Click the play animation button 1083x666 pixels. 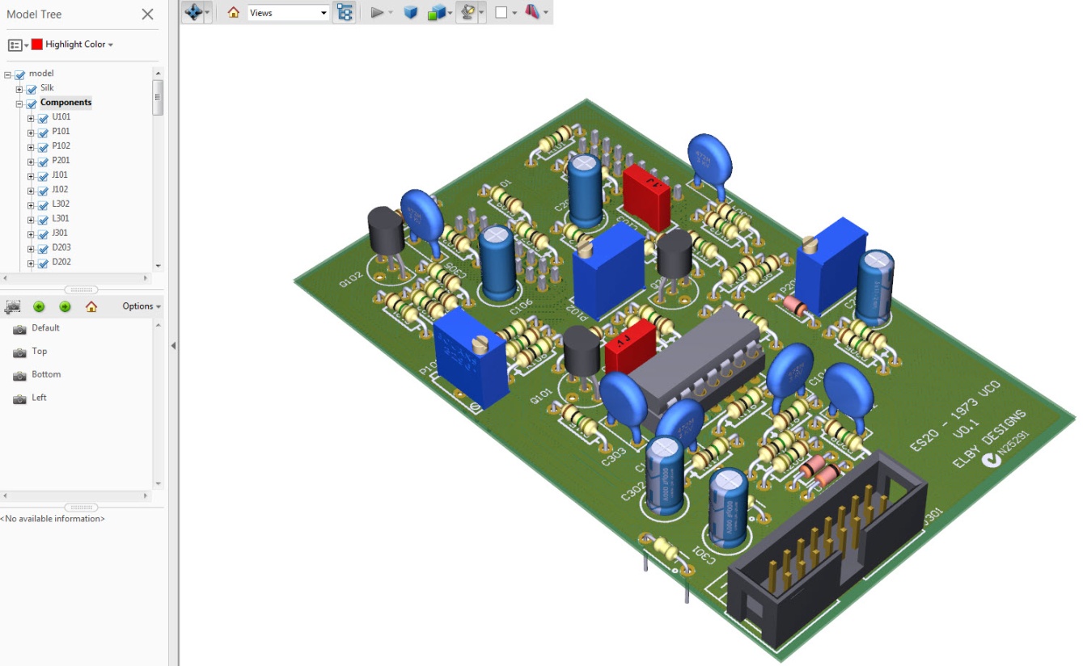coord(377,12)
